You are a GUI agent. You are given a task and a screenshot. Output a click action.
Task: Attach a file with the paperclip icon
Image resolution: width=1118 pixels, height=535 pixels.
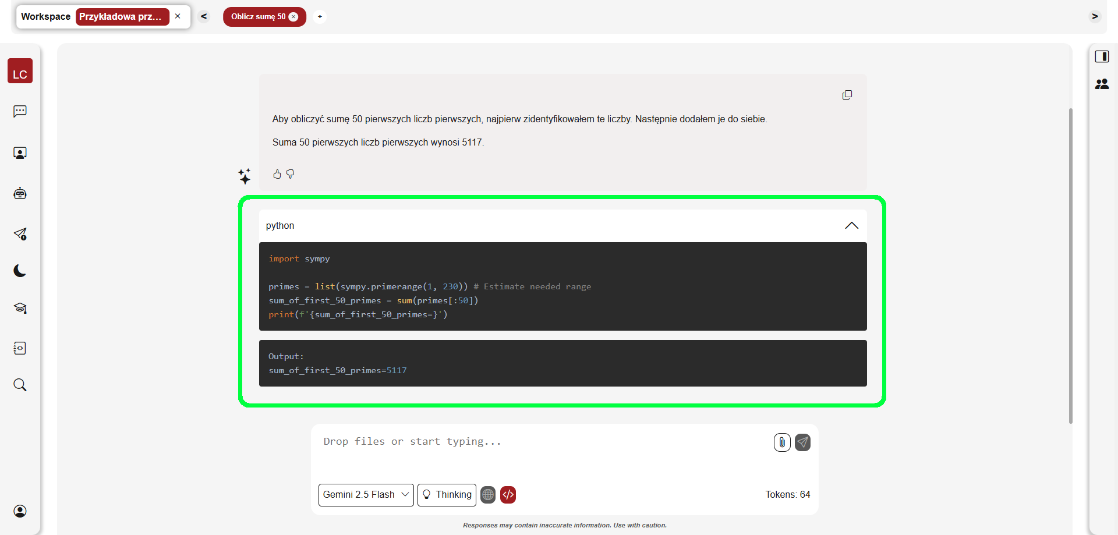click(782, 442)
